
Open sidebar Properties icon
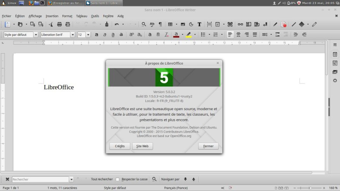tap(335, 54)
